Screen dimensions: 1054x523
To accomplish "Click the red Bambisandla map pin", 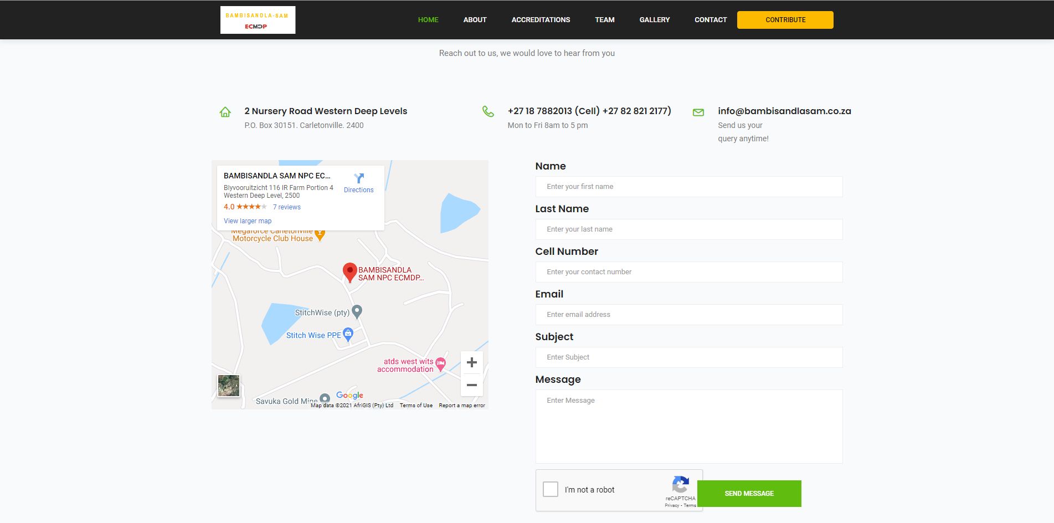I will (349, 271).
